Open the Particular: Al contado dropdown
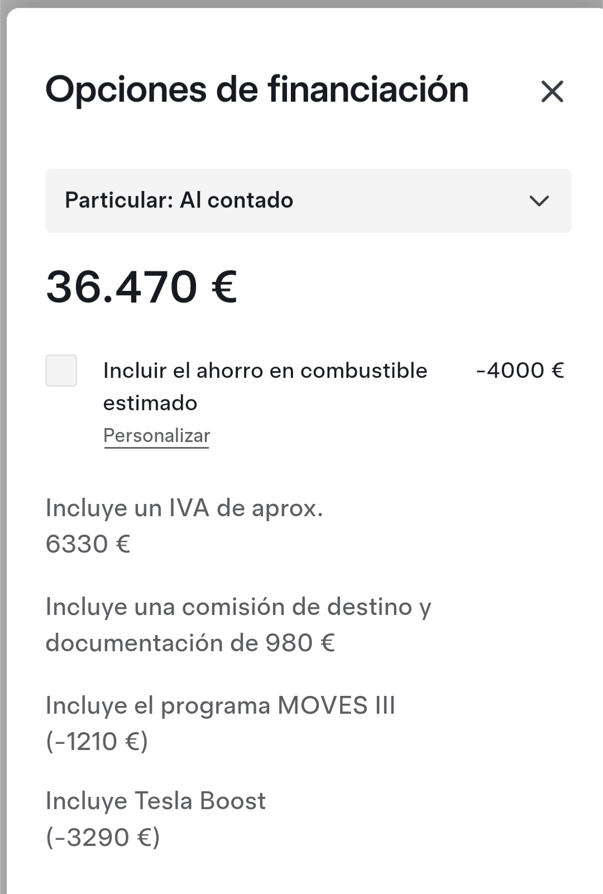The image size is (603, 894). [x=308, y=201]
